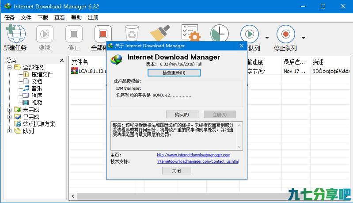Open dropdown arrow beside 停止队列

[x=304, y=38]
